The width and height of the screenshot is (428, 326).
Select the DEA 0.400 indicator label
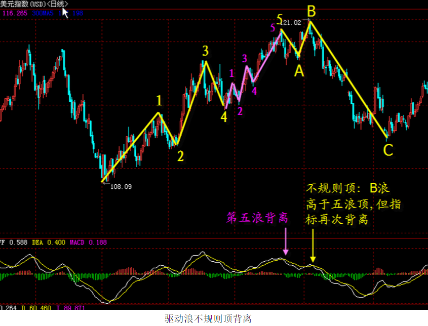point(49,242)
